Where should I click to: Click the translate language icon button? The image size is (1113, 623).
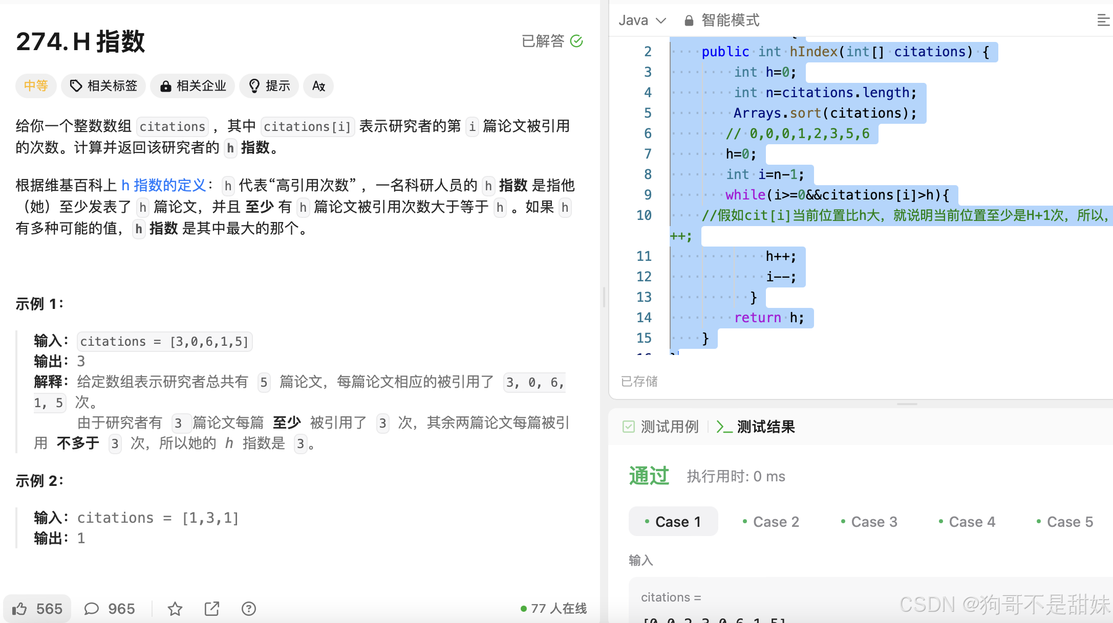click(x=318, y=86)
